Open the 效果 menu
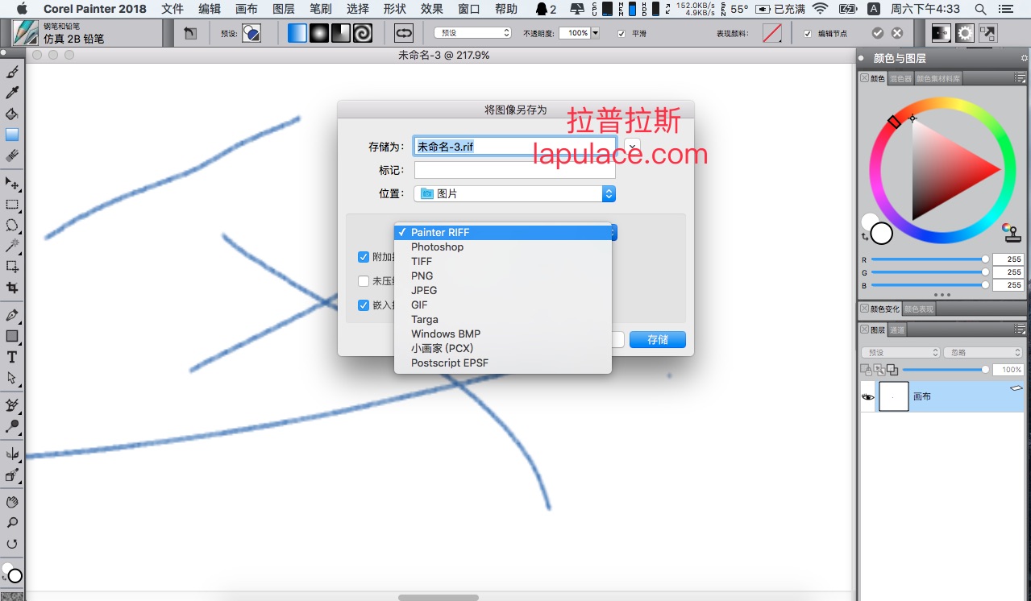 pyautogui.click(x=431, y=9)
